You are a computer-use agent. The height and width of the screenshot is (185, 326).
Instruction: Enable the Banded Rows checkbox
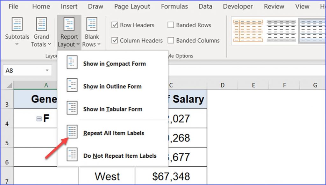point(171,25)
